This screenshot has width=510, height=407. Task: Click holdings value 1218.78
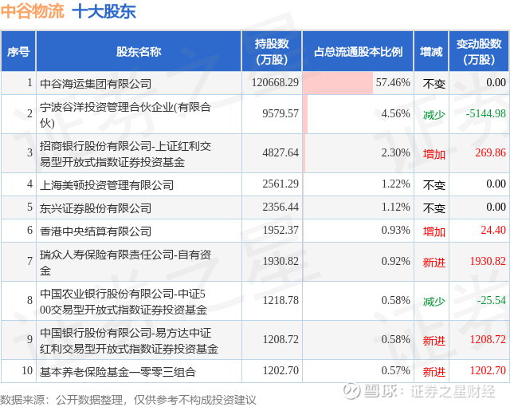pos(280,300)
